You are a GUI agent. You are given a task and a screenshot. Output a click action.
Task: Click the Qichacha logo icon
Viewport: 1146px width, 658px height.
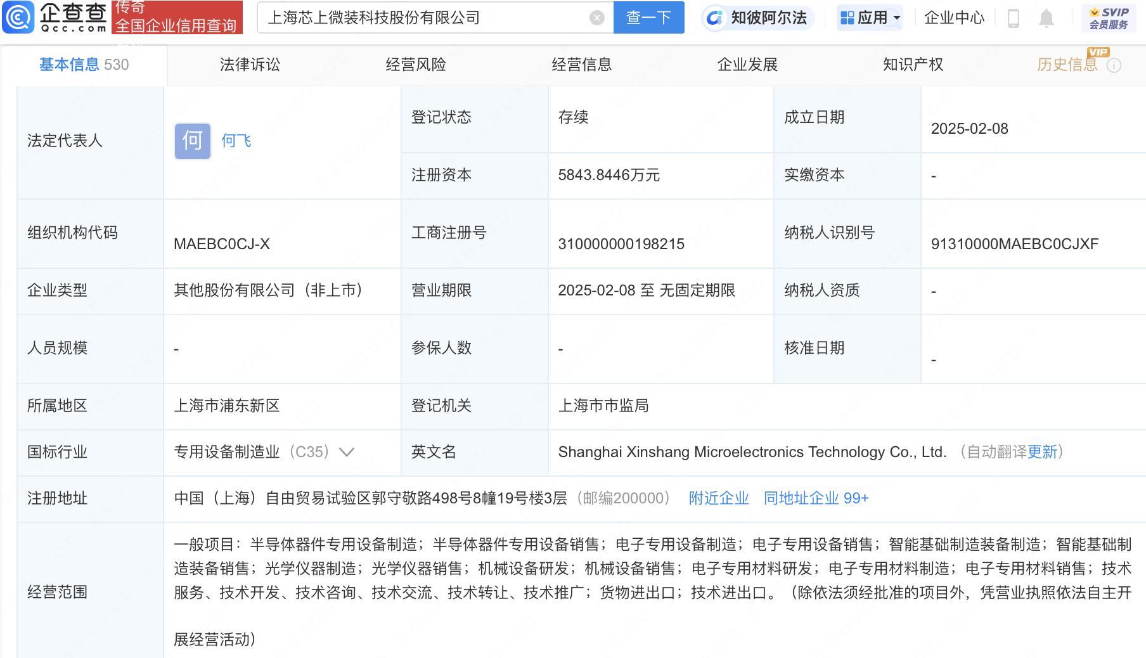[x=18, y=17]
